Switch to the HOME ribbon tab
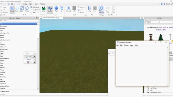 [x=18, y=4]
